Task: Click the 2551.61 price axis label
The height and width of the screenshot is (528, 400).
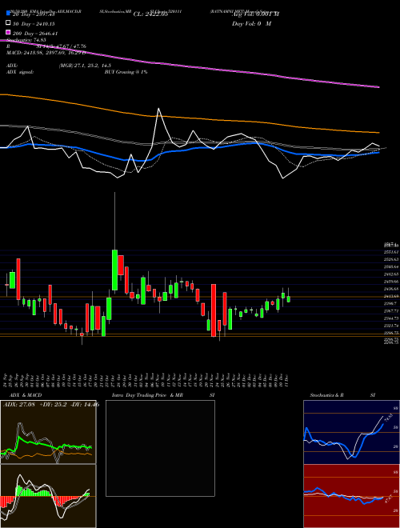Action: coord(390,252)
